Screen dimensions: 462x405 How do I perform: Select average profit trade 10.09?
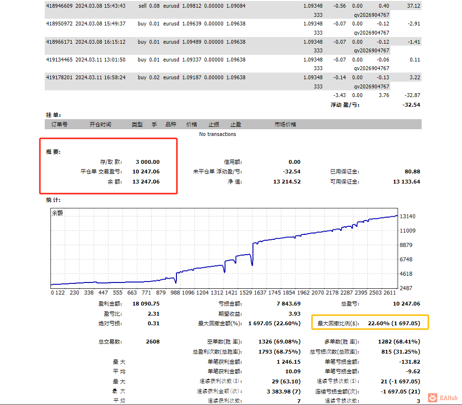293,371
